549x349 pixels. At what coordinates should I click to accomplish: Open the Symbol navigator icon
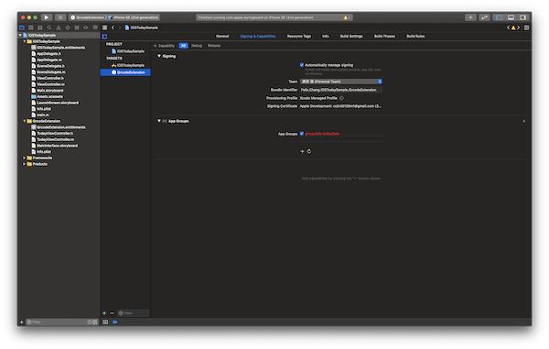coord(40,27)
